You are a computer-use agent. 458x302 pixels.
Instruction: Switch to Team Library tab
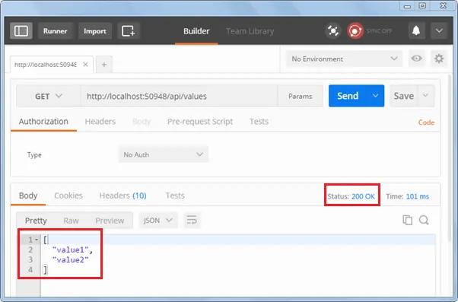[x=250, y=31]
